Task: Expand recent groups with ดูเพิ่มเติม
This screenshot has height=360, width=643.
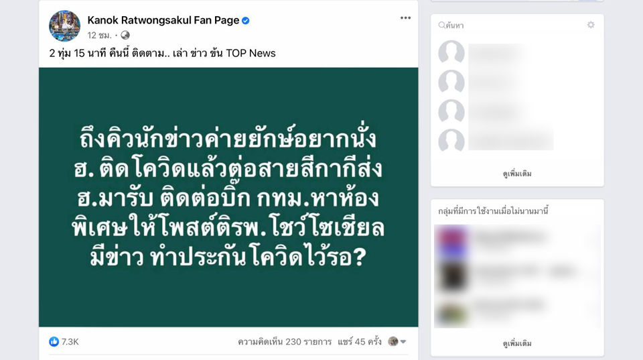Action: pyautogui.click(x=517, y=343)
